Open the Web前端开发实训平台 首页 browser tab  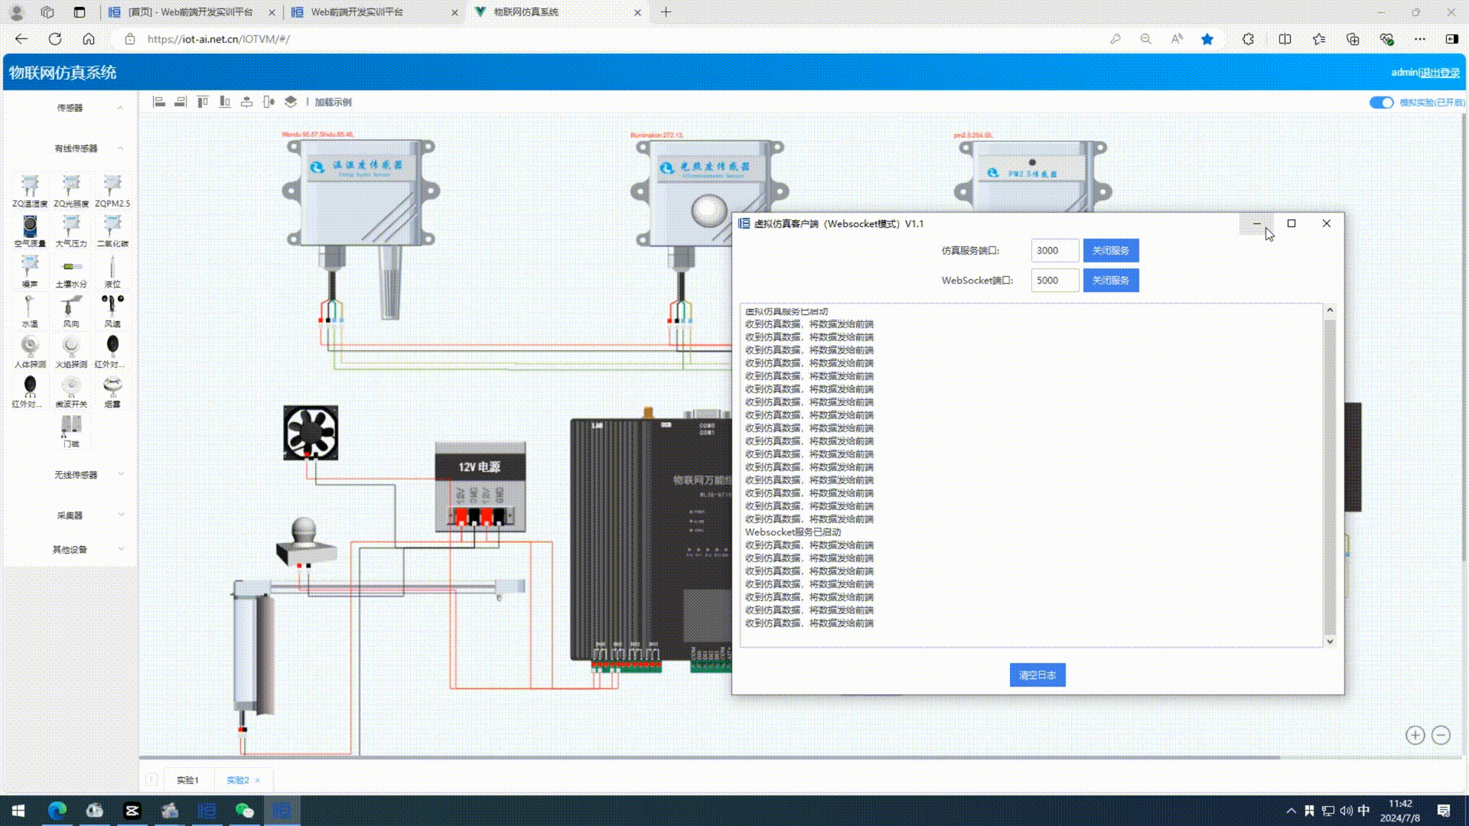pos(190,12)
